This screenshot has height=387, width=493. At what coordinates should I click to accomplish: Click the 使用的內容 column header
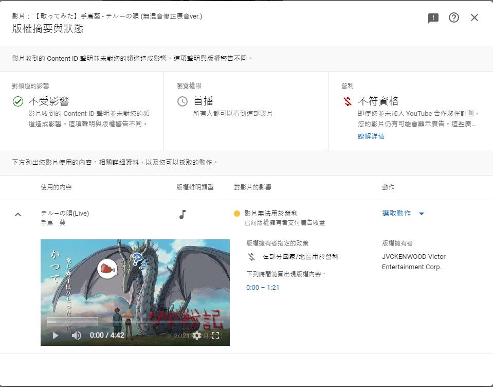pyautogui.click(x=56, y=187)
